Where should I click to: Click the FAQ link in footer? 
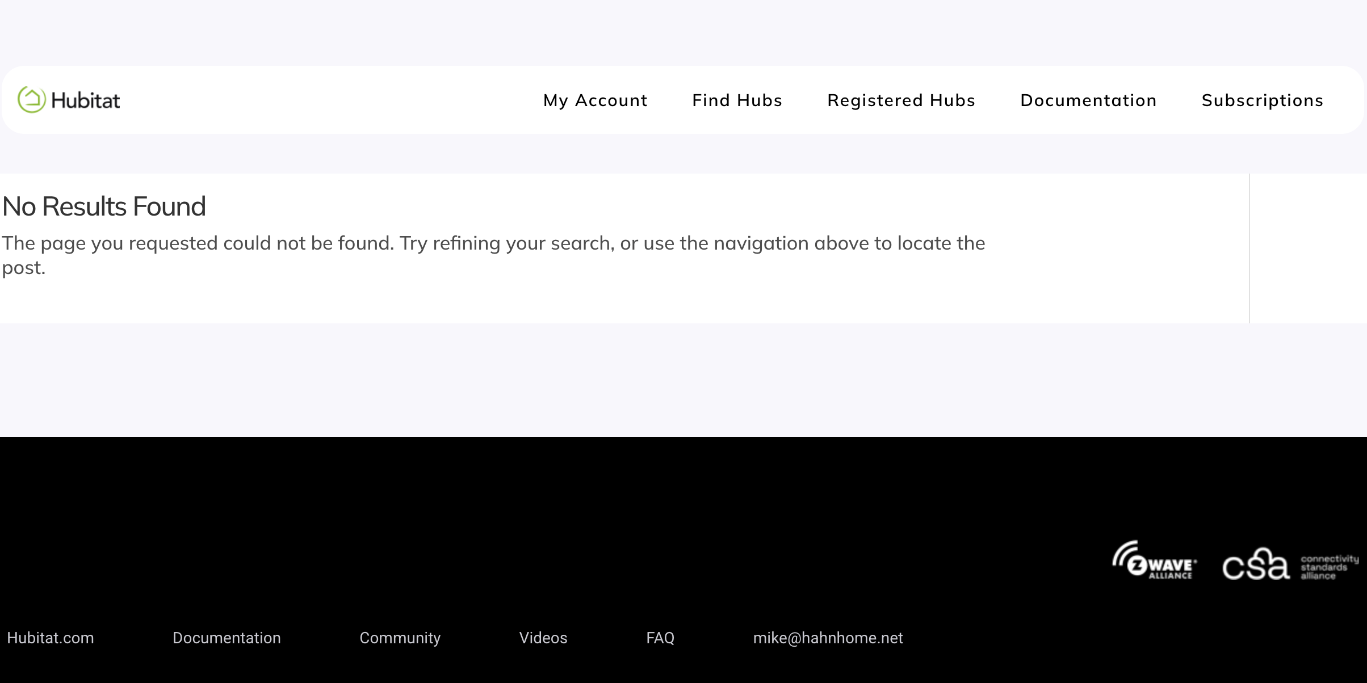click(x=660, y=638)
